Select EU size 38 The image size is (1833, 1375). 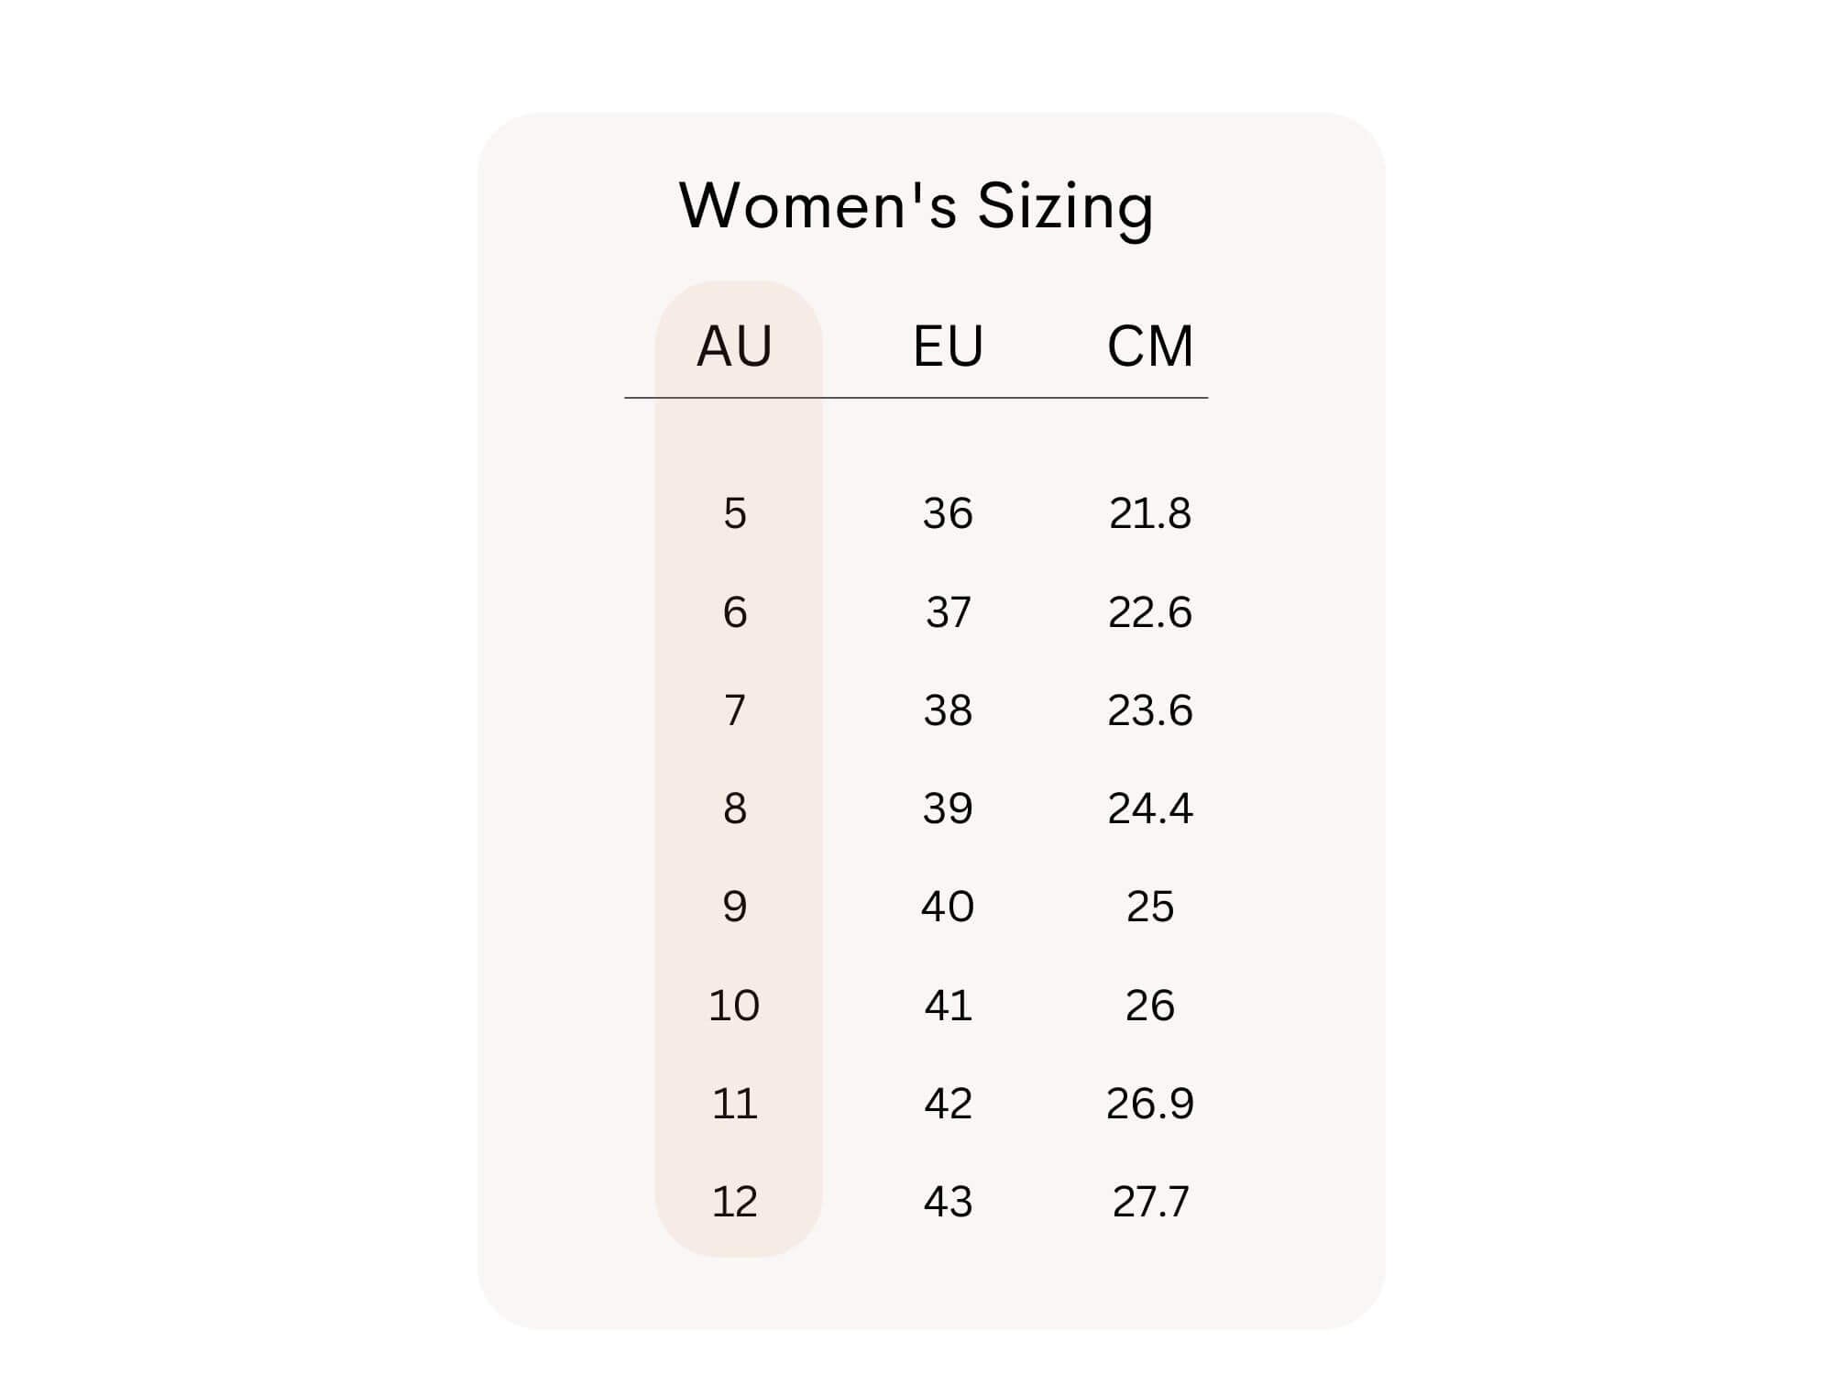pyautogui.click(x=948, y=710)
